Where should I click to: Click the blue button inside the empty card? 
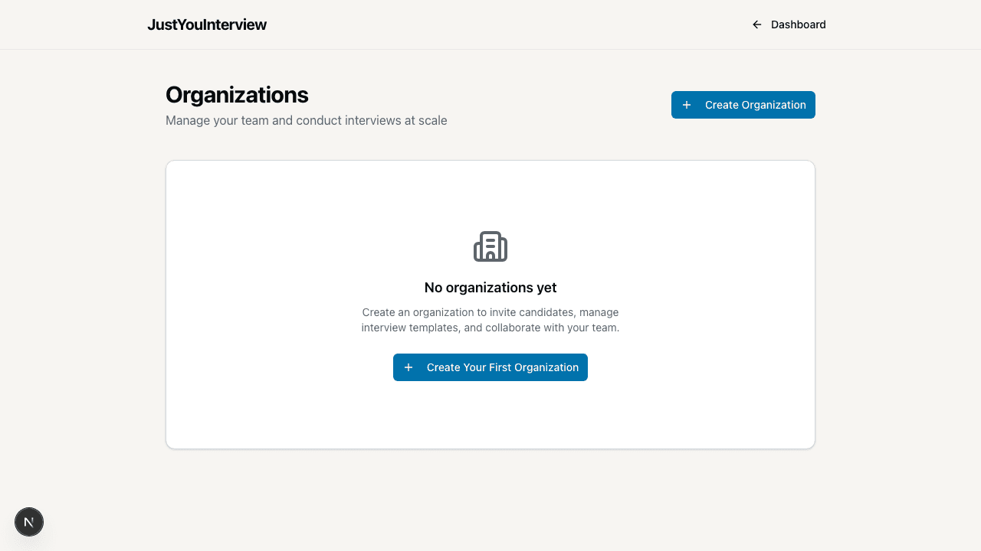pos(490,367)
